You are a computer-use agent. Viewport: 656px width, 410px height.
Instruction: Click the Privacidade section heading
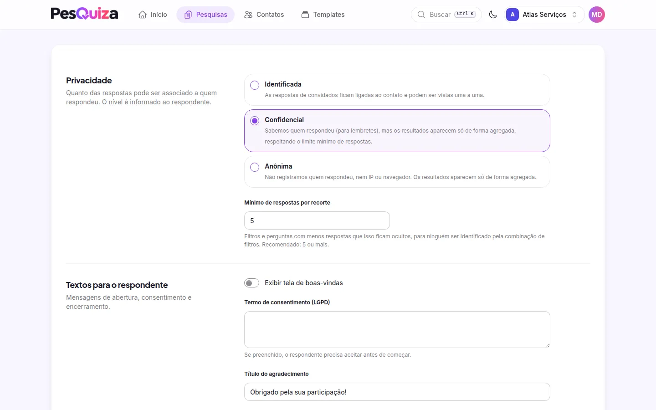[89, 81]
